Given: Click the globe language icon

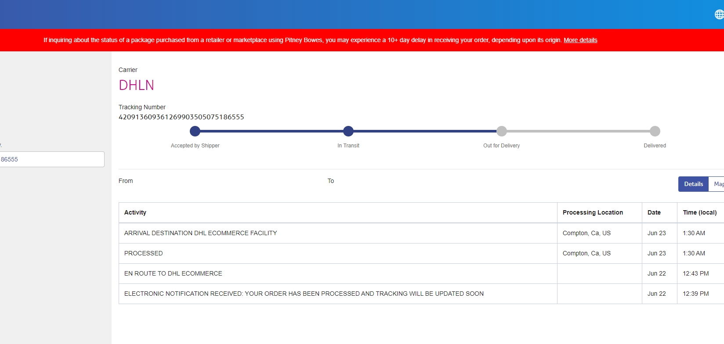Looking at the screenshot, I should coord(719,14).
